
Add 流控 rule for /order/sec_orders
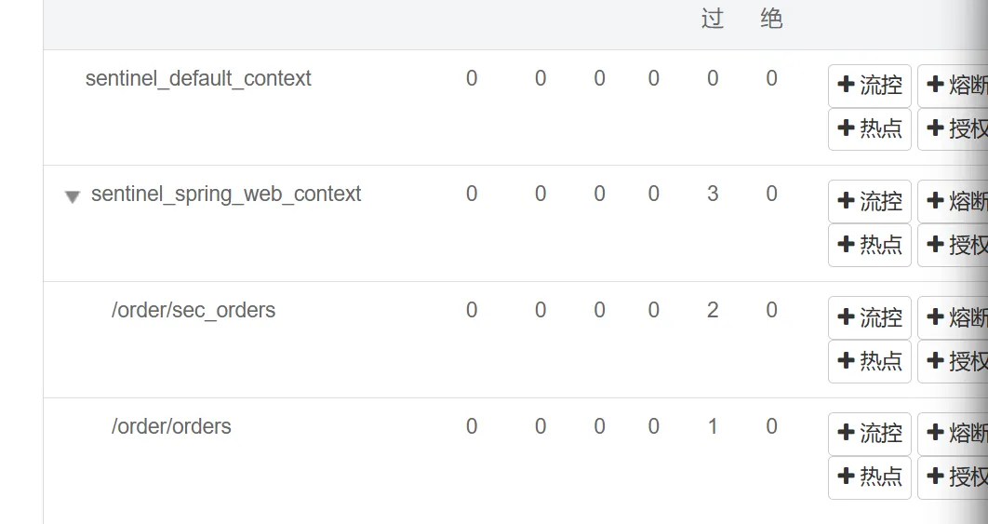(870, 317)
